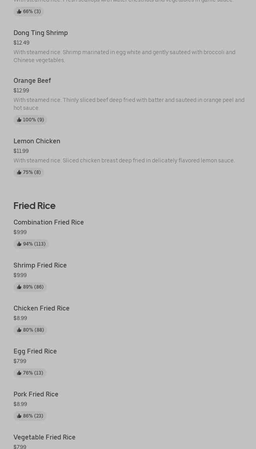This screenshot has height=449, width=256.
Task: Open the Orange Beef menu item
Action: pos(32,81)
